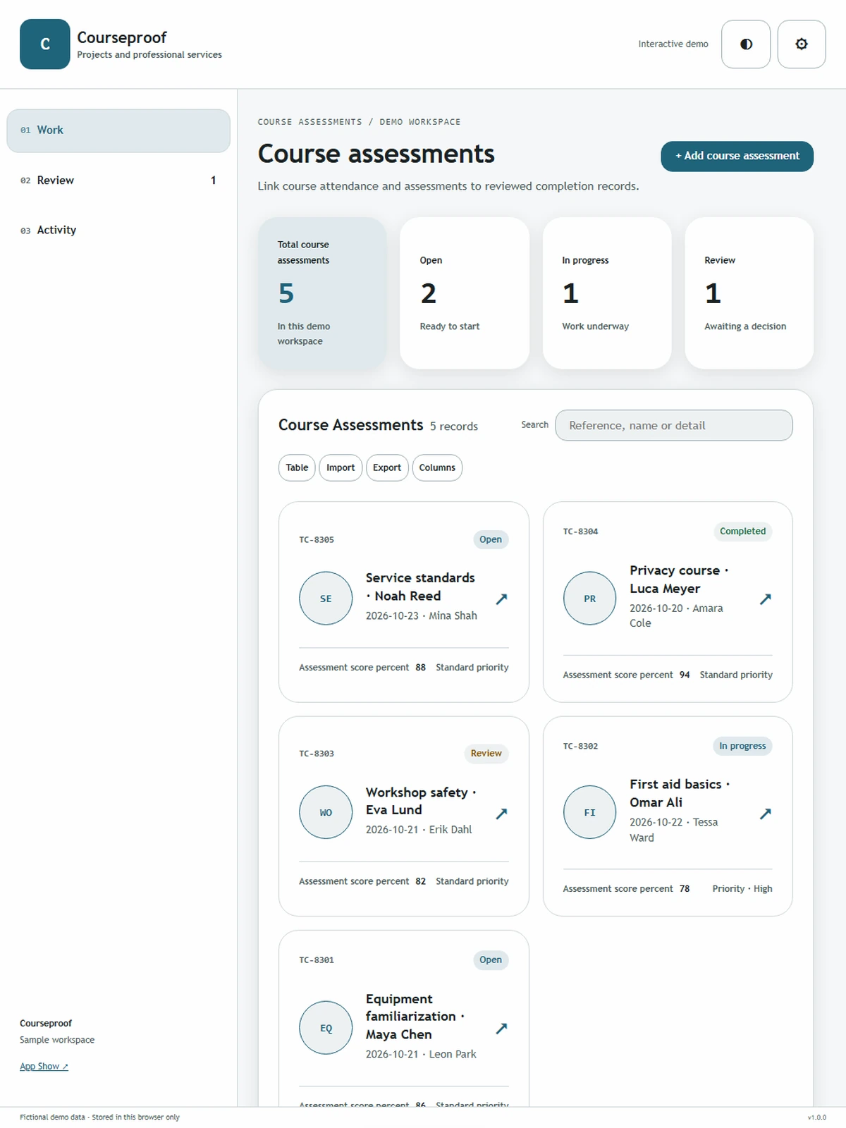Open the arrow icon for Equipment familiarization
846x1128 pixels.
point(501,1028)
